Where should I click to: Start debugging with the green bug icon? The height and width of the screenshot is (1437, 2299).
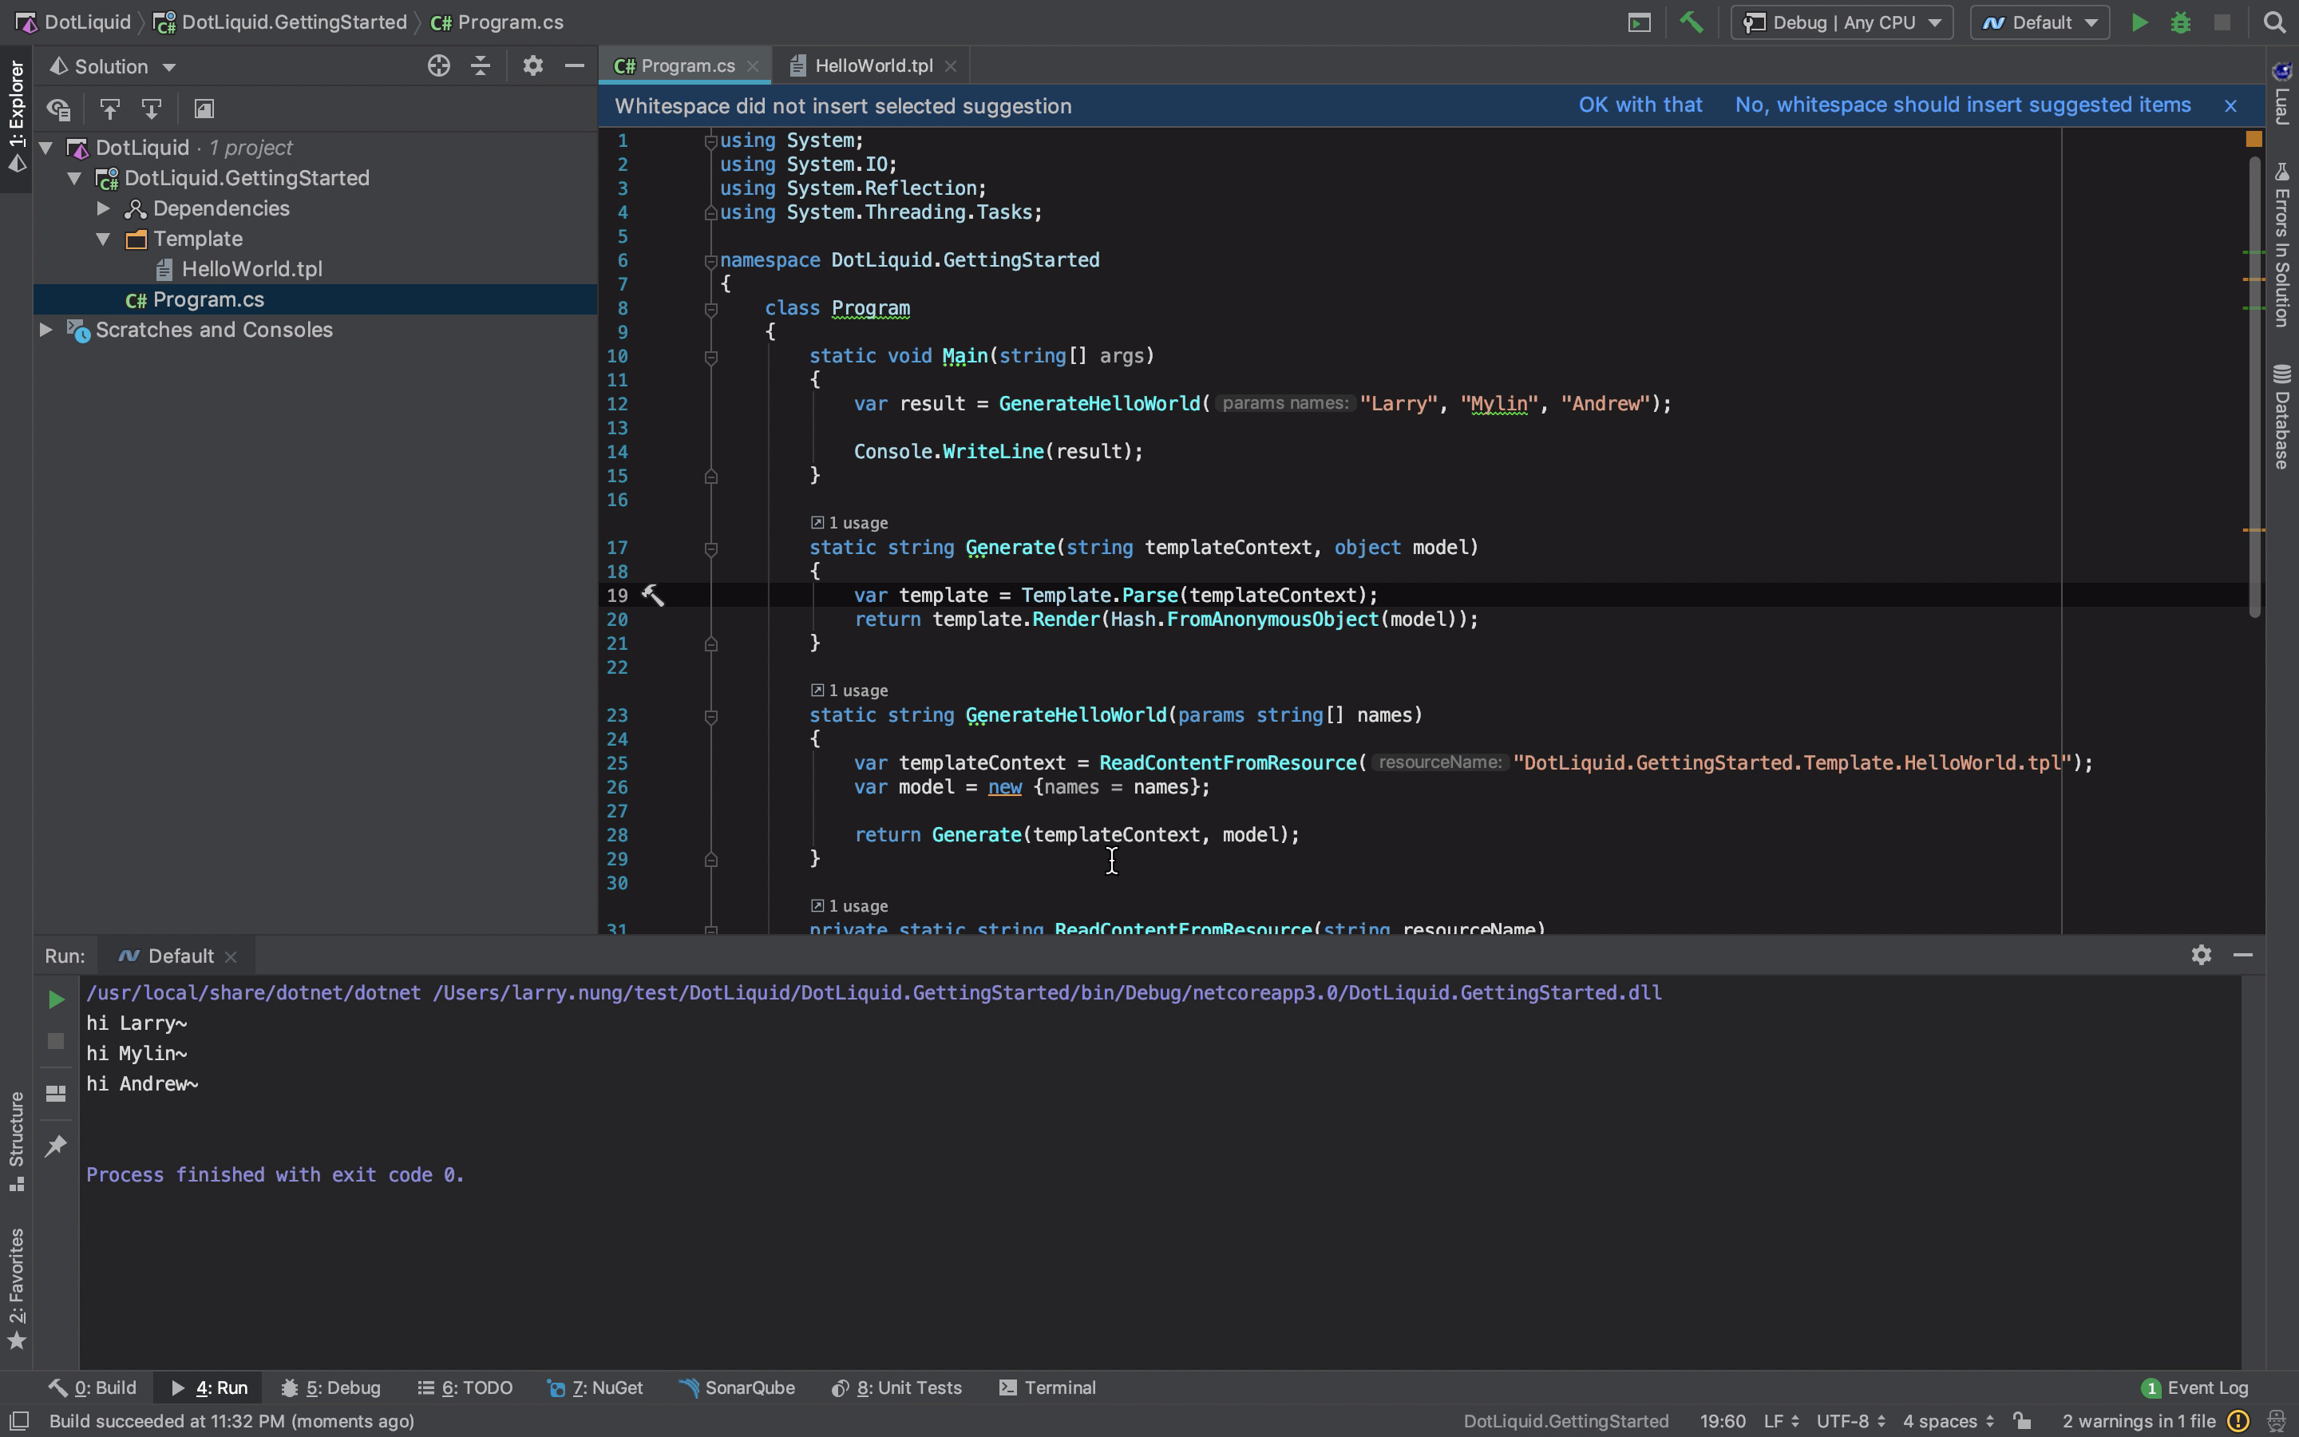pos(2181,22)
